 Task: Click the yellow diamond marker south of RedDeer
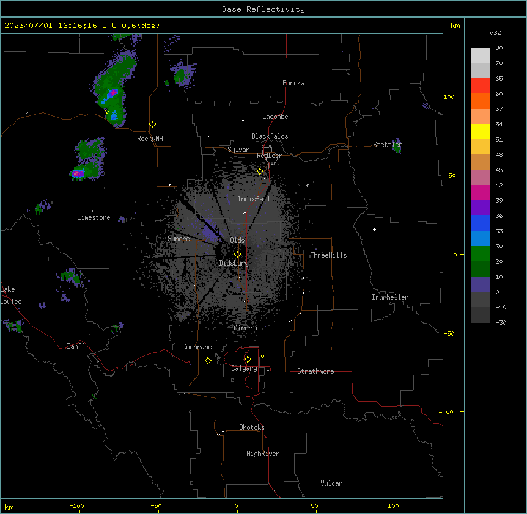260,172
